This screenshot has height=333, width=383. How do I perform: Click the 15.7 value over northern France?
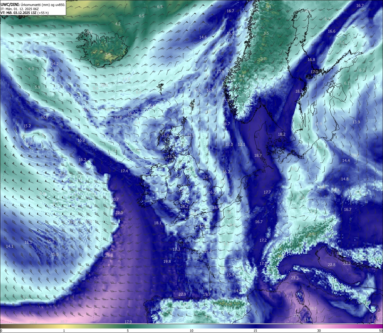pos(208,251)
